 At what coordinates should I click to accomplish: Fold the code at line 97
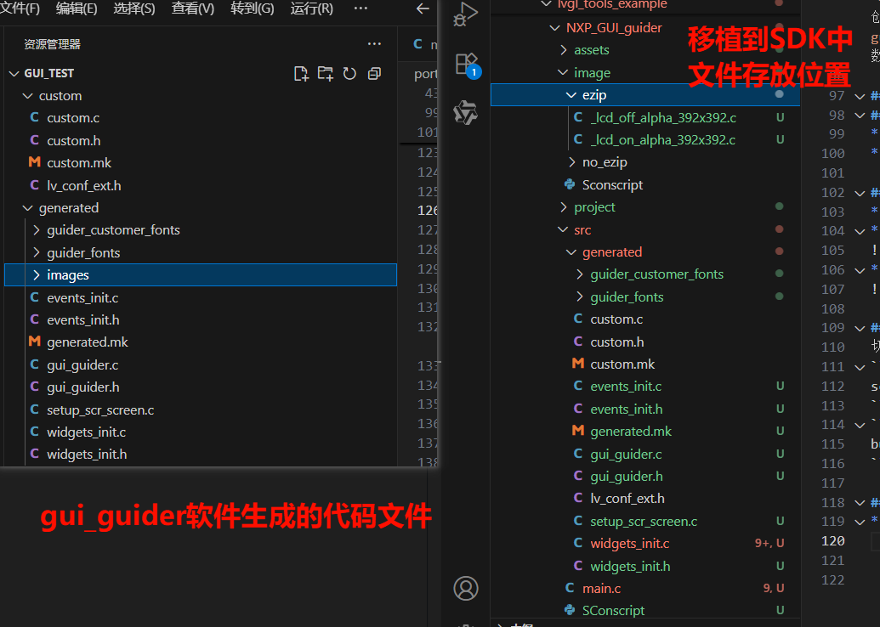[x=860, y=96]
